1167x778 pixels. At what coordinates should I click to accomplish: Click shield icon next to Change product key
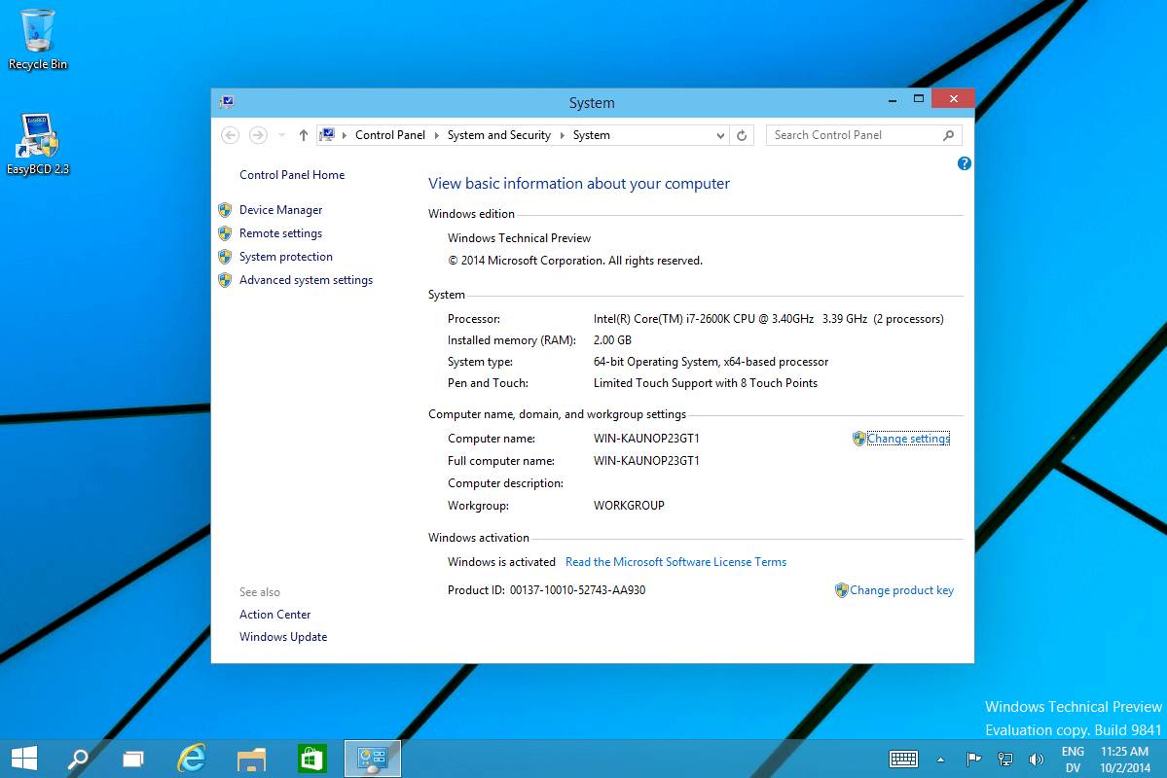click(842, 590)
